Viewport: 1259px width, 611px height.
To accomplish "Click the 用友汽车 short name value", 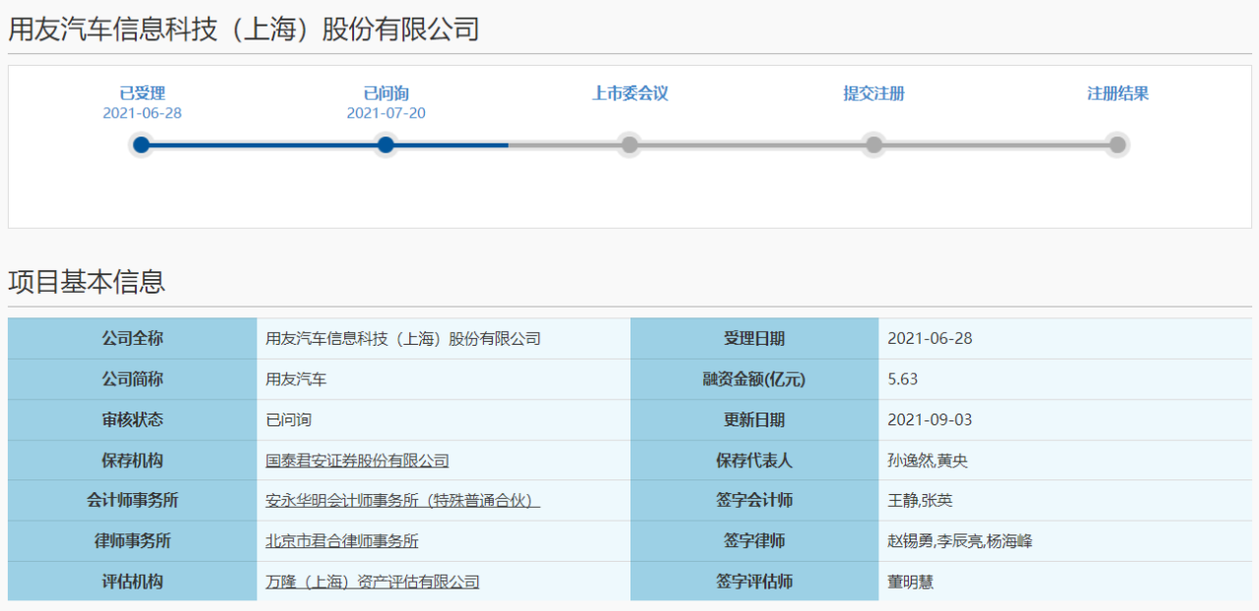I will pos(296,379).
